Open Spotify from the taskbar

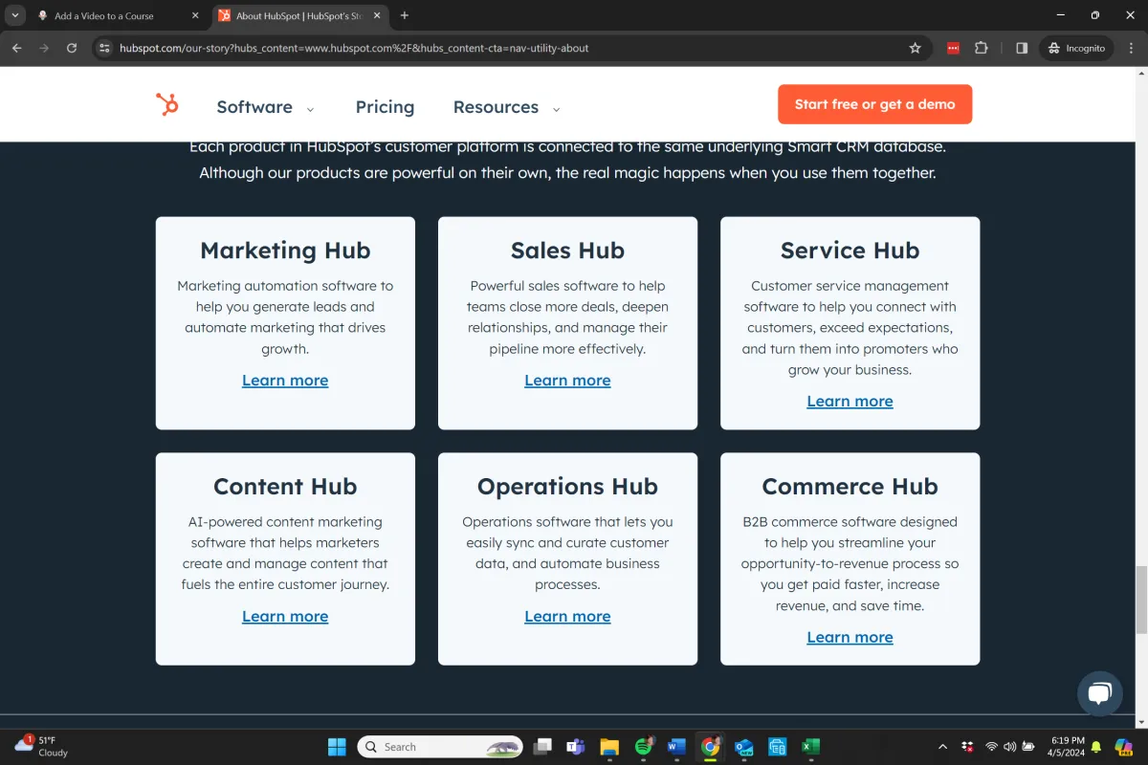[x=644, y=747]
